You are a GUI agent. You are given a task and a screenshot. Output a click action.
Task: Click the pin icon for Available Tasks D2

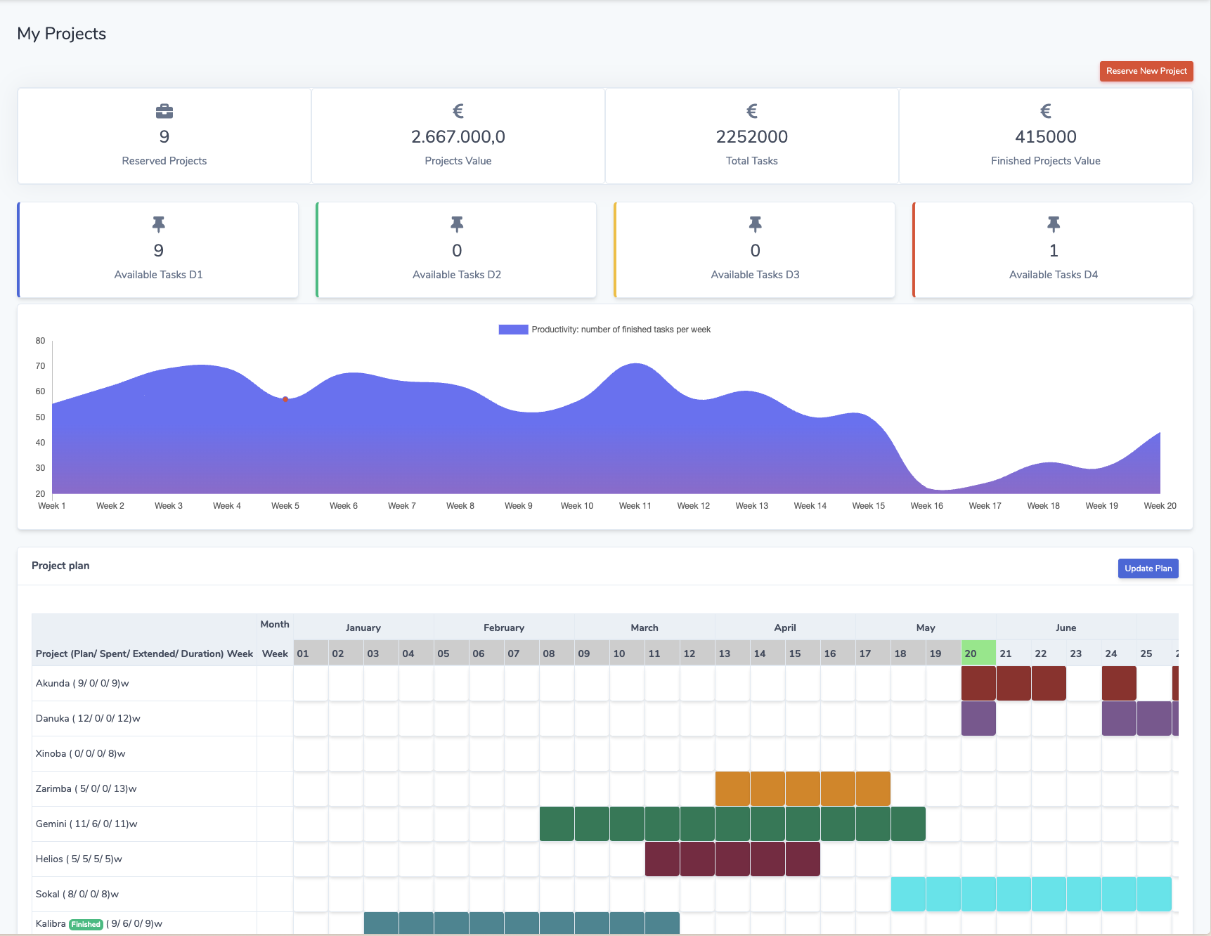tap(457, 224)
